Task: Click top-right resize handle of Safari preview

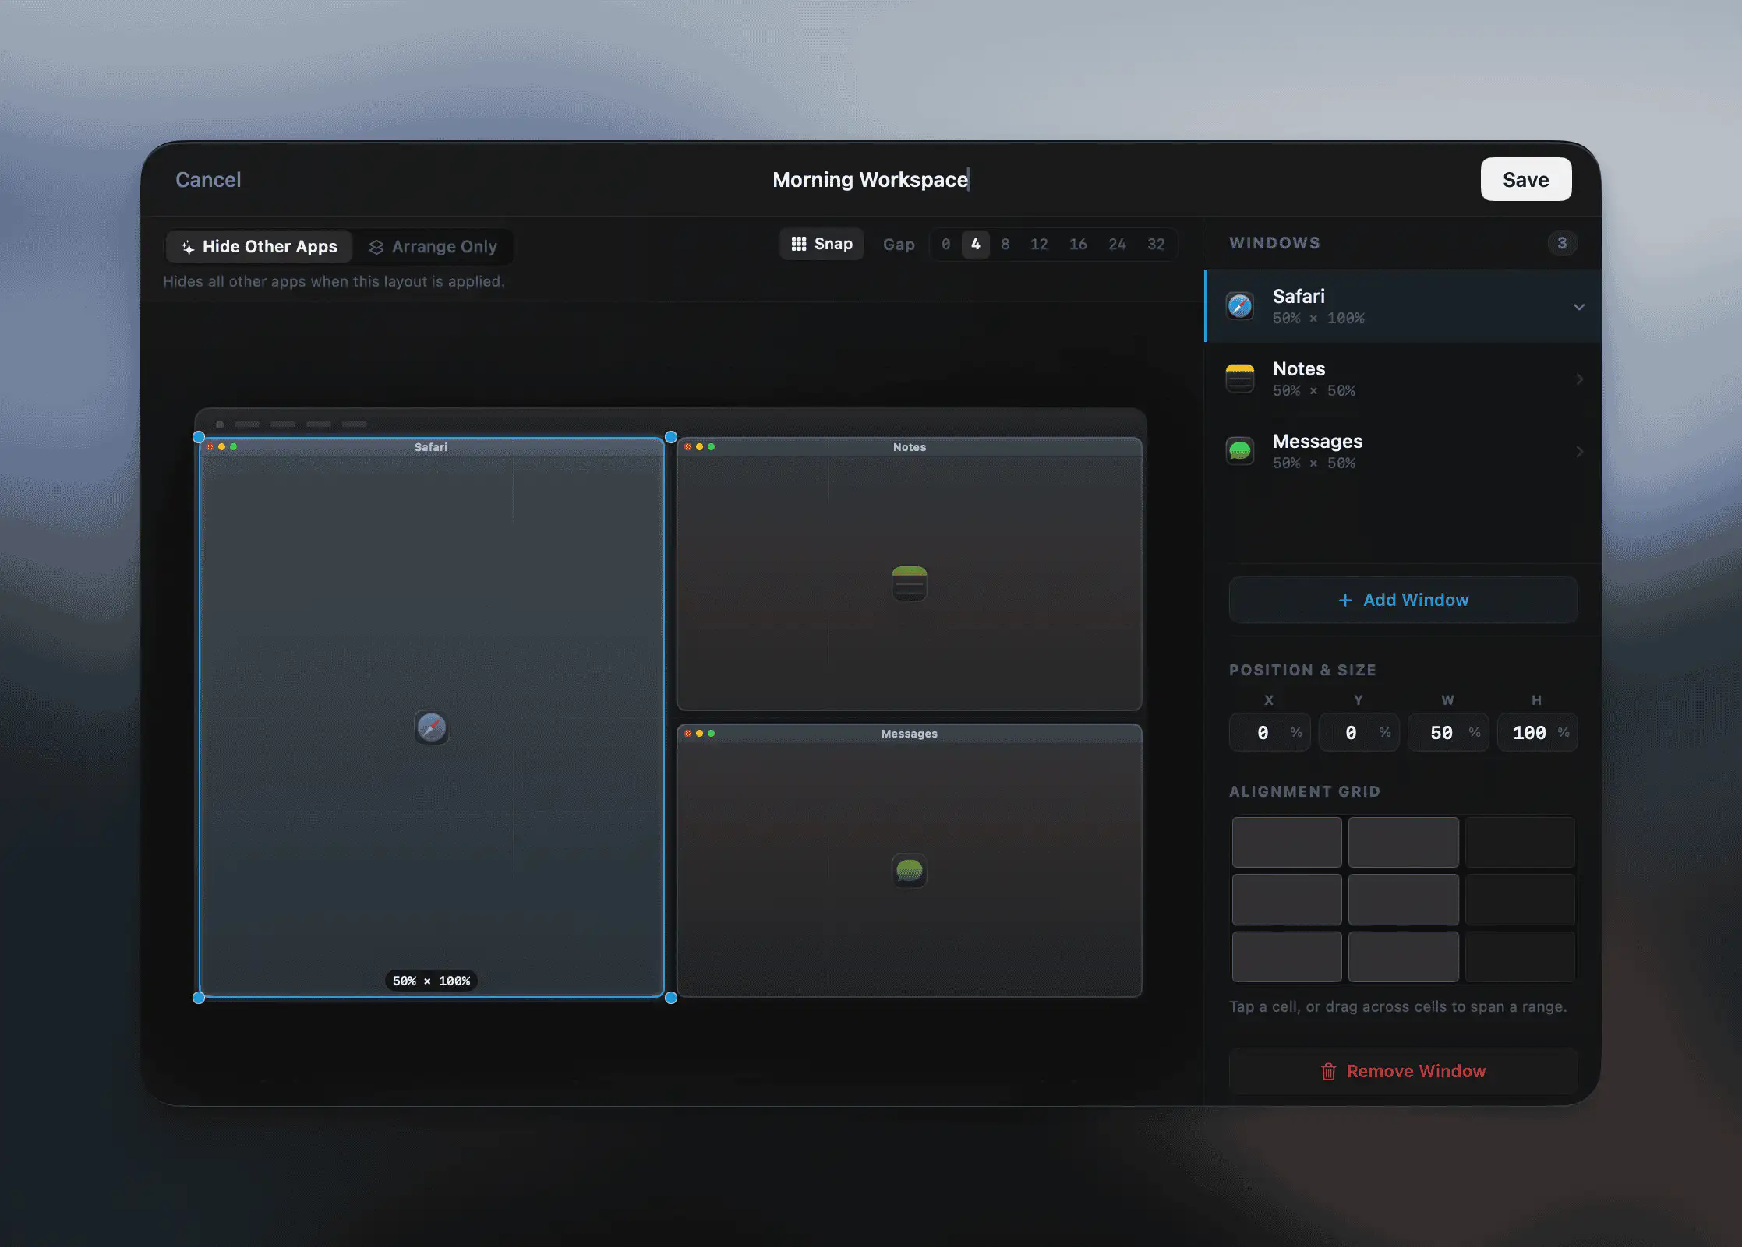Action: pyautogui.click(x=671, y=437)
